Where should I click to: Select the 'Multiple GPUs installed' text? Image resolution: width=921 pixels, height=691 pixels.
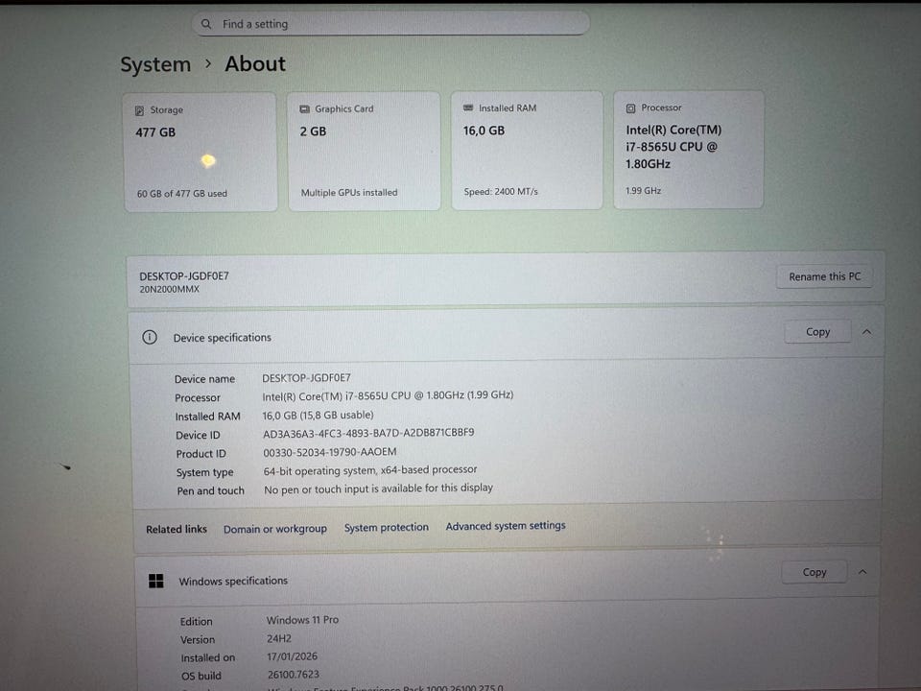coord(349,193)
